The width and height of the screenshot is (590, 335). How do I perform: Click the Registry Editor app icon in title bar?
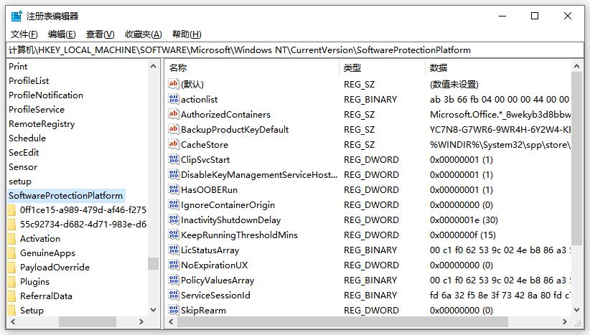coord(17,16)
